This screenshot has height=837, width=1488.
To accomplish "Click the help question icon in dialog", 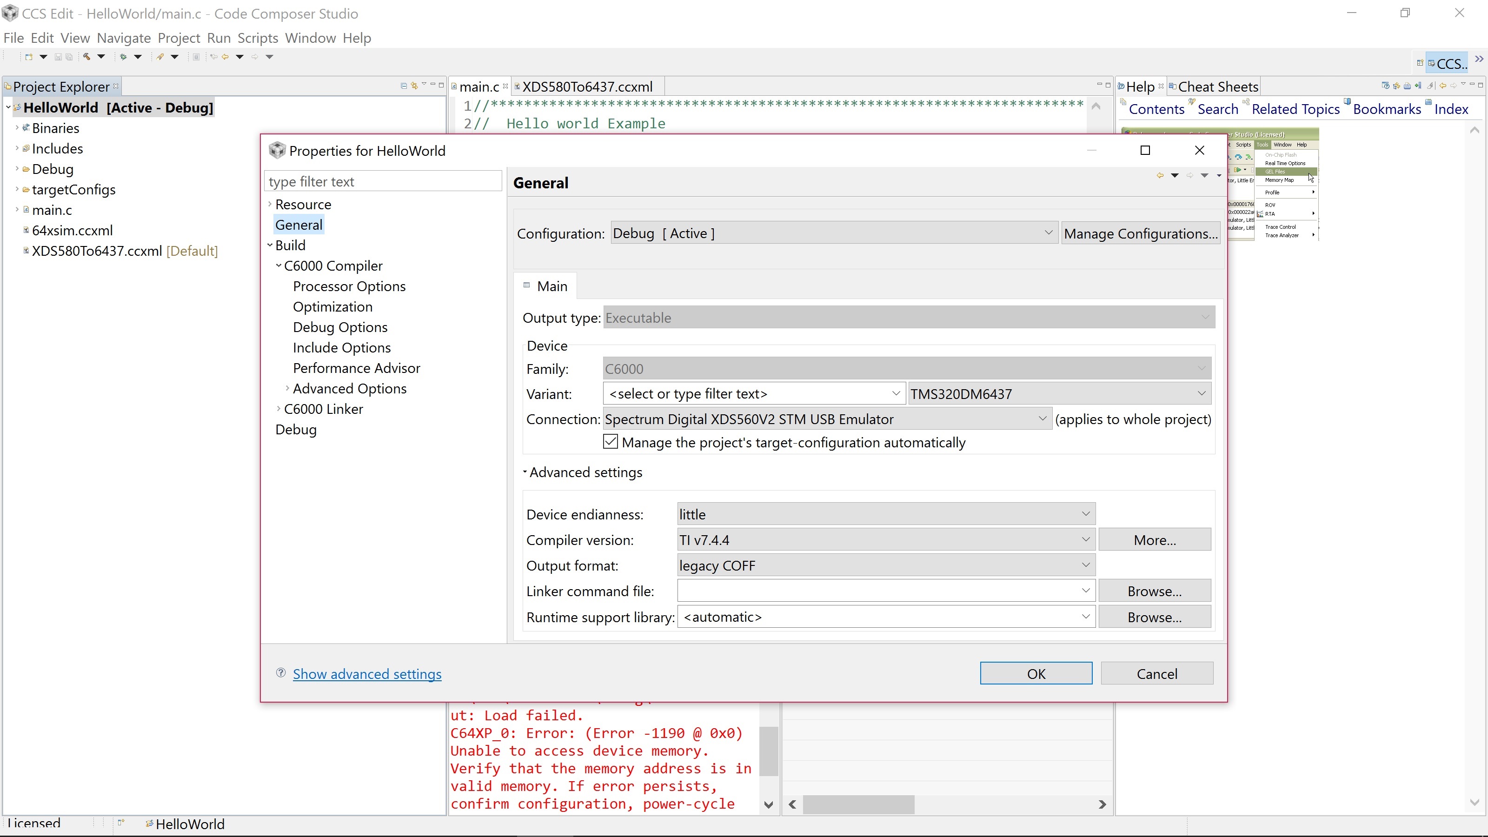I will (281, 672).
